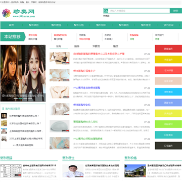Viewport: 182px width, 182px height.
Task: Select the second carousel indicator dot on banner
Action: coord(20,99)
